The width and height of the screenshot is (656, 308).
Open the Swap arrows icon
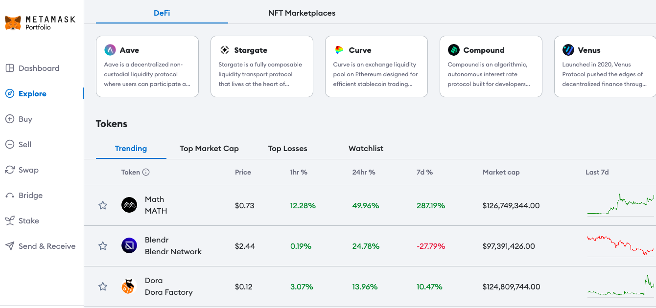click(10, 170)
